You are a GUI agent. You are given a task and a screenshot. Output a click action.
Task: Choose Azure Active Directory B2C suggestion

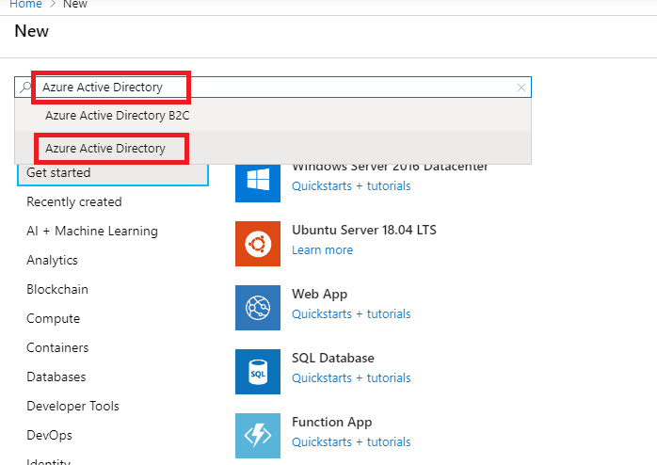(x=118, y=116)
